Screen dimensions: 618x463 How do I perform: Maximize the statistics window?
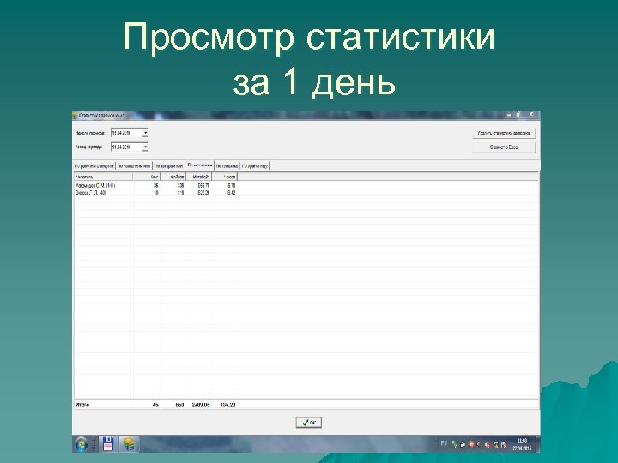[x=518, y=115]
